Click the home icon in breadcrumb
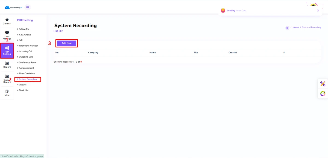This screenshot has height=158, width=328. (287, 28)
